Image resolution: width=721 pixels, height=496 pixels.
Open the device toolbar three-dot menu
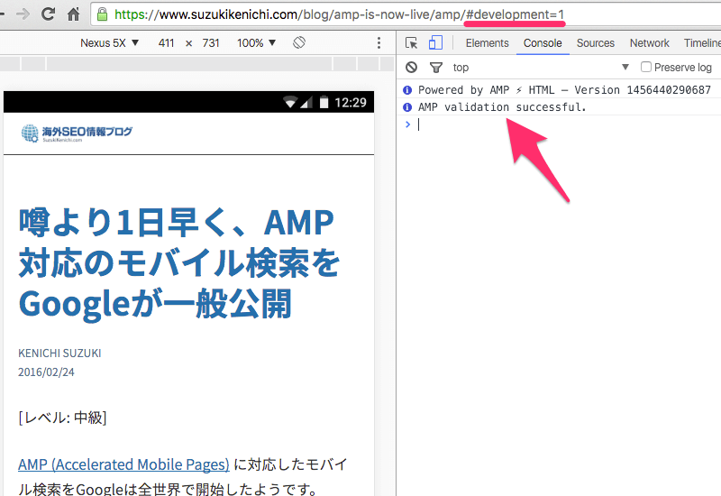point(379,42)
